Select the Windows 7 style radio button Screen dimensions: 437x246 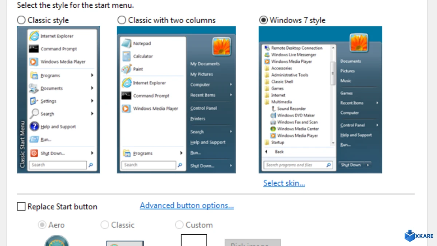[x=263, y=20]
